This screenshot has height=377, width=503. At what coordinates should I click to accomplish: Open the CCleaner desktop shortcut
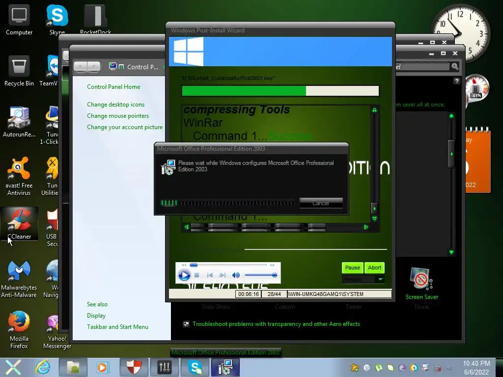pos(19,223)
